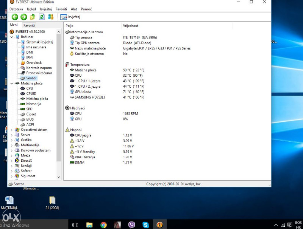Click the ACPI icon in tree
The height and width of the screenshot is (229, 303).
[23, 125]
